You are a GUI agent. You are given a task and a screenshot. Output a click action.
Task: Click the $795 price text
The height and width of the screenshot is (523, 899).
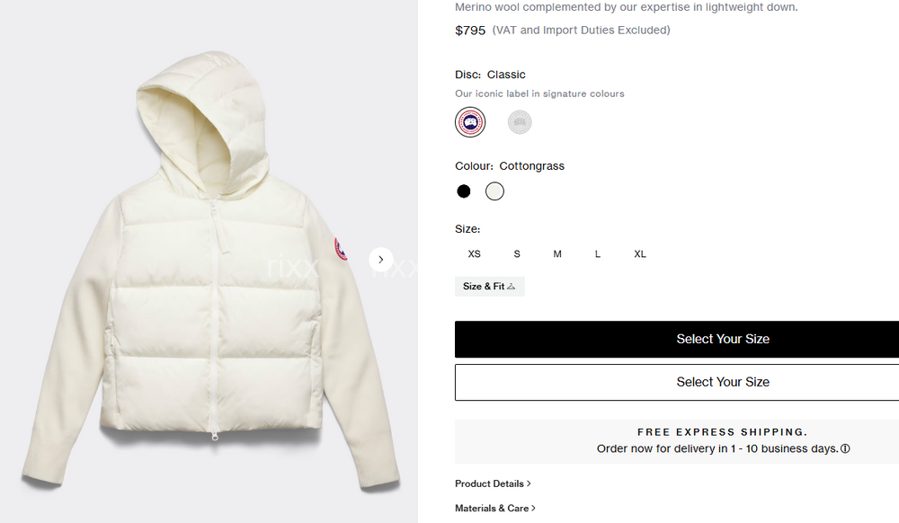470,31
